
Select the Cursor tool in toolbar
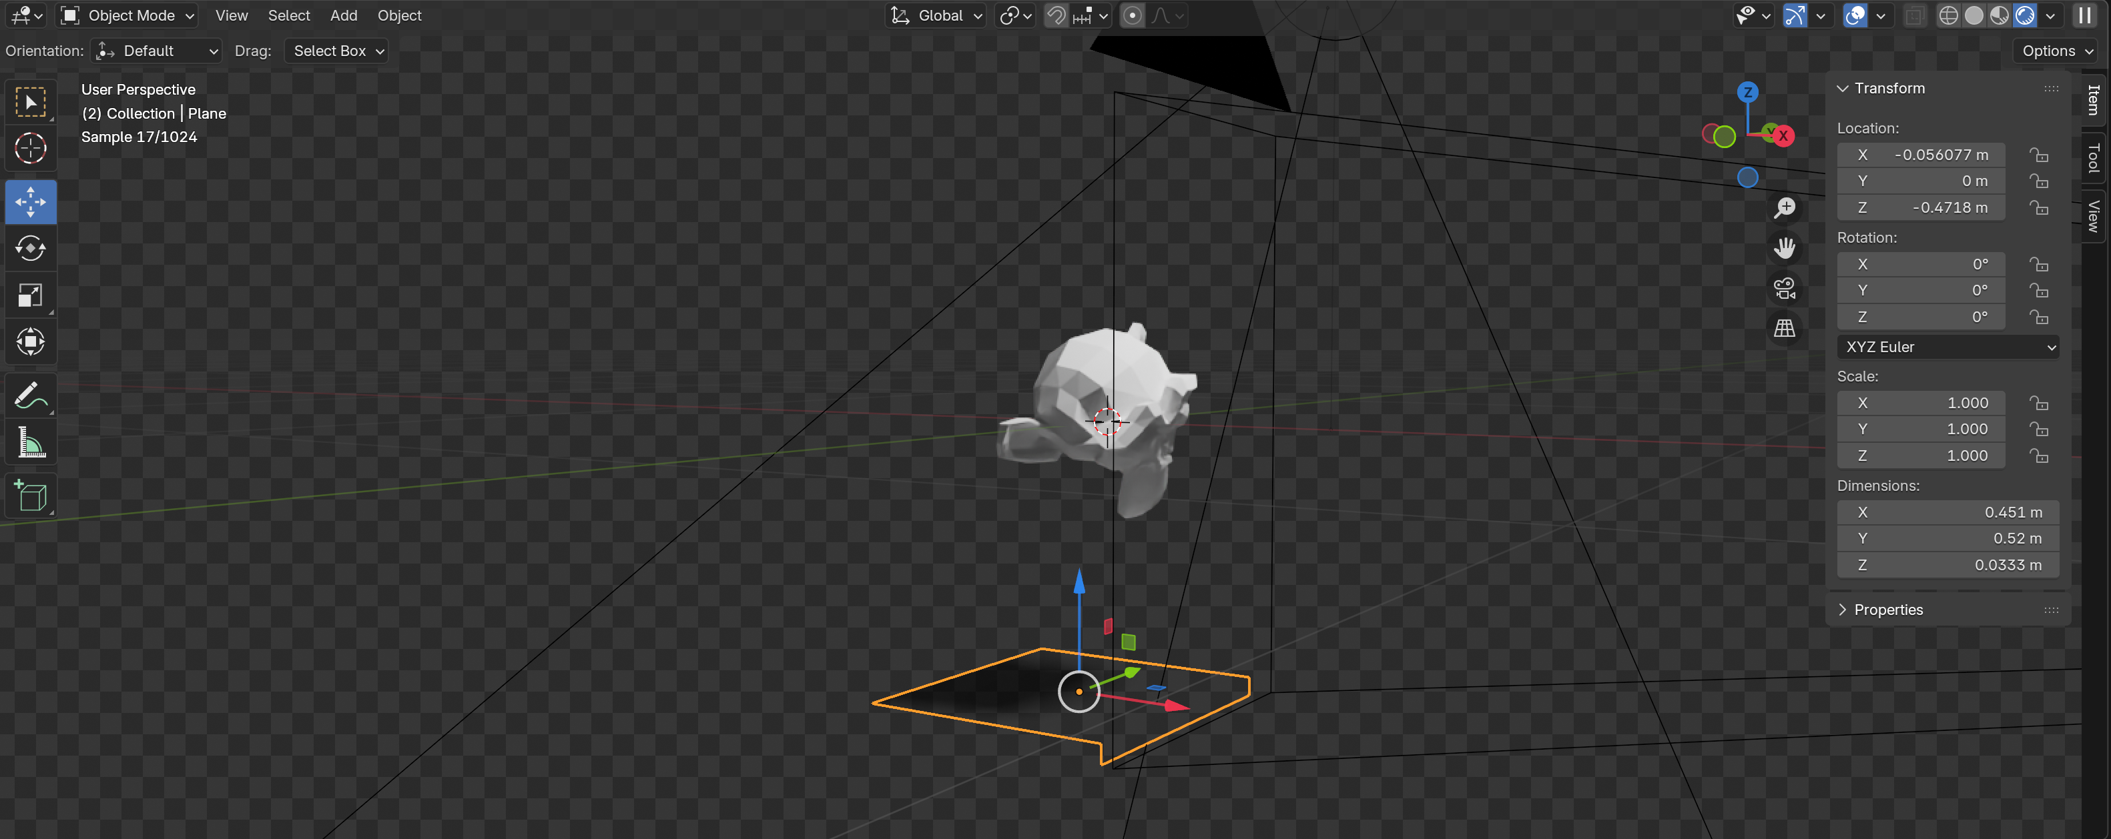(30, 149)
